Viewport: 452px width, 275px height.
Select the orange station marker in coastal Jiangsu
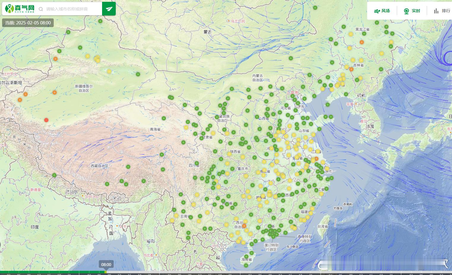(316, 159)
